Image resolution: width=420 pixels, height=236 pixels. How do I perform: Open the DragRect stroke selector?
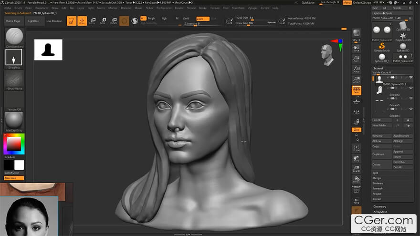pos(14,57)
